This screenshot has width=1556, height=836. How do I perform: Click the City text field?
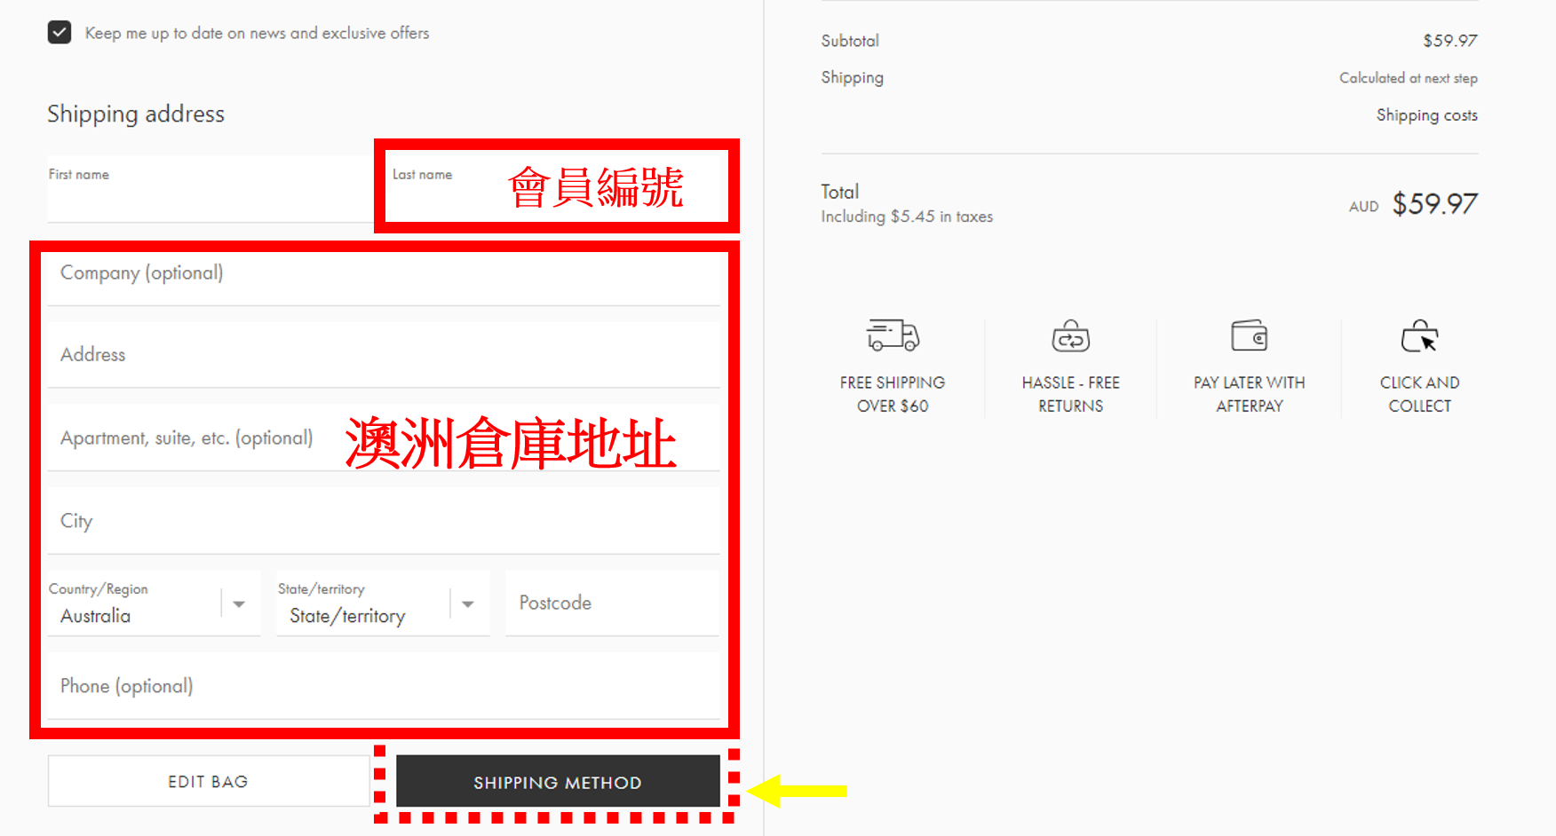[383, 522]
